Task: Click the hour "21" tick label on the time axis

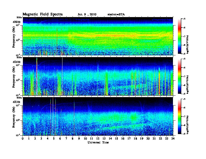Action: tap(154, 138)
